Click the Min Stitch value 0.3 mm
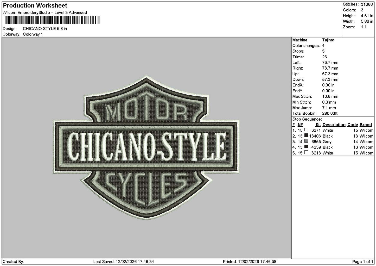The height and width of the screenshot is (266, 376). (329, 102)
